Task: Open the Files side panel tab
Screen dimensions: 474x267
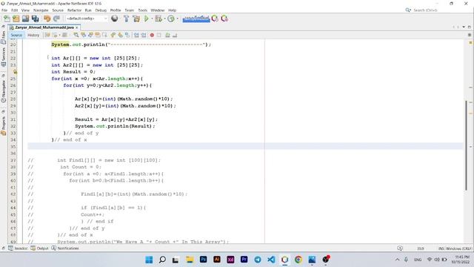Action: 3,38
